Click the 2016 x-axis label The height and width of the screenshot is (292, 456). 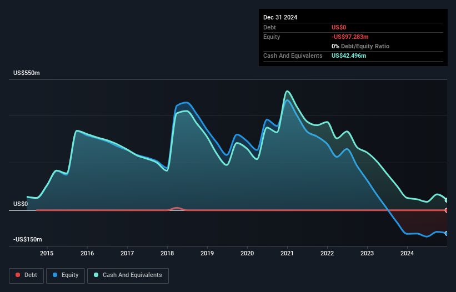87,253
